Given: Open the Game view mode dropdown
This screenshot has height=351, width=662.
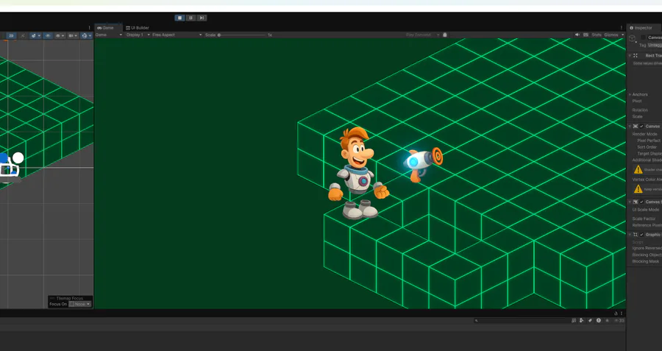Looking at the screenshot, I should click(109, 35).
